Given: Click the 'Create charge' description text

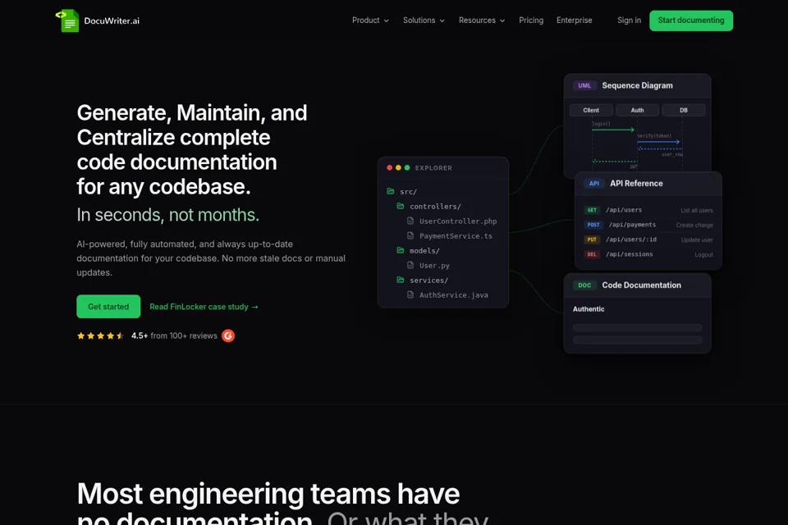Looking at the screenshot, I should 694,225.
